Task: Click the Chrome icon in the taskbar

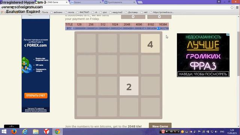Action: [57, 132]
